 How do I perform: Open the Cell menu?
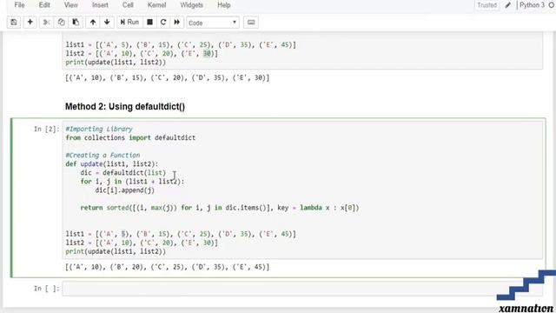click(x=128, y=5)
